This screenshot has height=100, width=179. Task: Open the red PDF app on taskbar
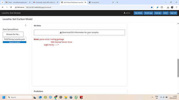(81, 97)
